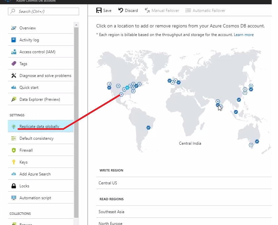The height and width of the screenshot is (225, 278).
Task: Toggle the checked eastern Australia region marker
Action: tap(257, 141)
